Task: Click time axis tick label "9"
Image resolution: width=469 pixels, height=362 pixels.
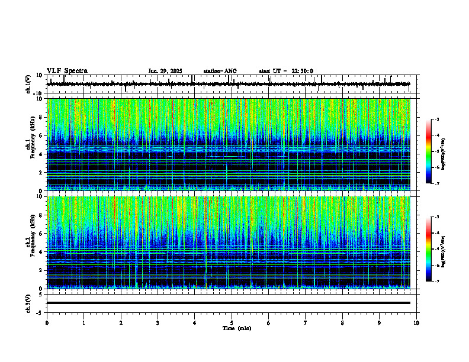Action: 379,323
